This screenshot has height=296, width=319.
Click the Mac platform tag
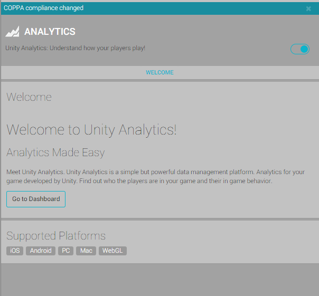point(86,251)
